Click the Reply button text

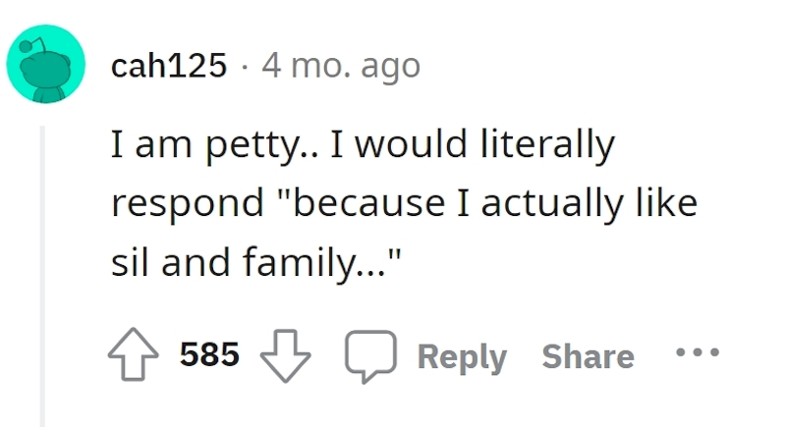(x=462, y=357)
